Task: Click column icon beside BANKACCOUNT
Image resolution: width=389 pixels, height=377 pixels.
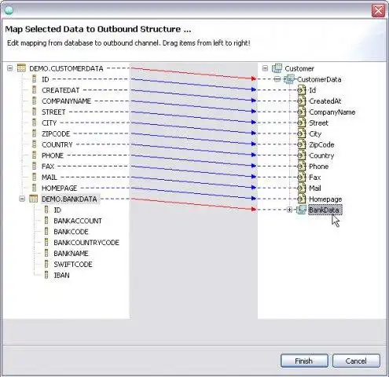Action: pos(46,221)
